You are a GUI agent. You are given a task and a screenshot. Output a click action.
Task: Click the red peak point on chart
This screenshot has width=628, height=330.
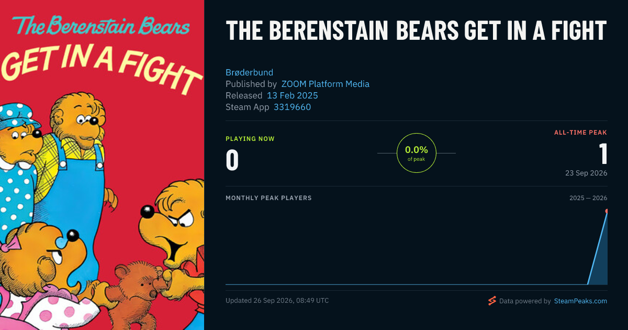pos(607,211)
